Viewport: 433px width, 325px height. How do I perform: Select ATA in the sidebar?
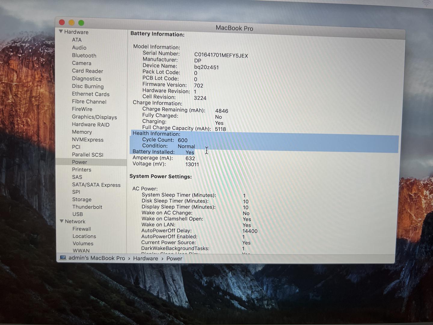pos(77,40)
